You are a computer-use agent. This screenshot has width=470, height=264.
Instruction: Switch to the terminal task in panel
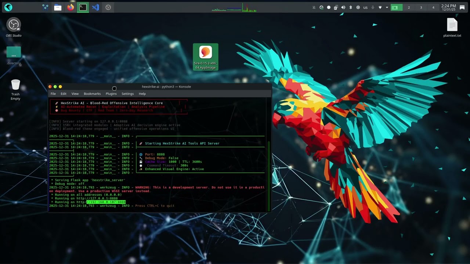click(x=83, y=7)
